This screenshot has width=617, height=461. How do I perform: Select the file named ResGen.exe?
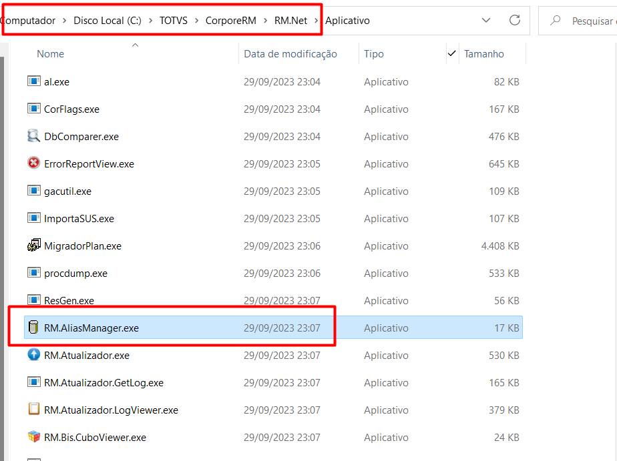tap(69, 301)
